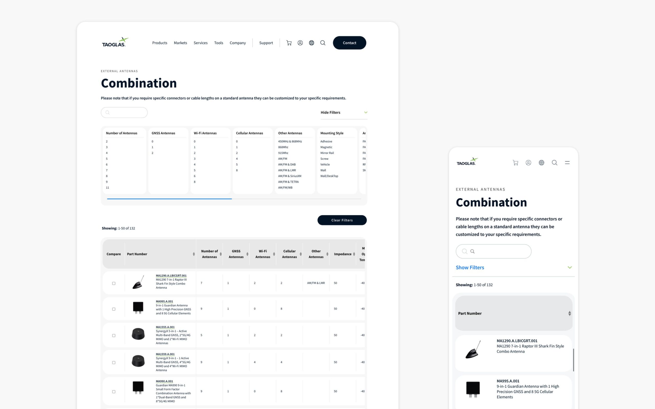Click the Contact button
The width and height of the screenshot is (655, 409).
(x=350, y=42)
